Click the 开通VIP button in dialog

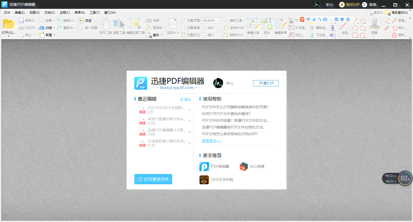266,83
